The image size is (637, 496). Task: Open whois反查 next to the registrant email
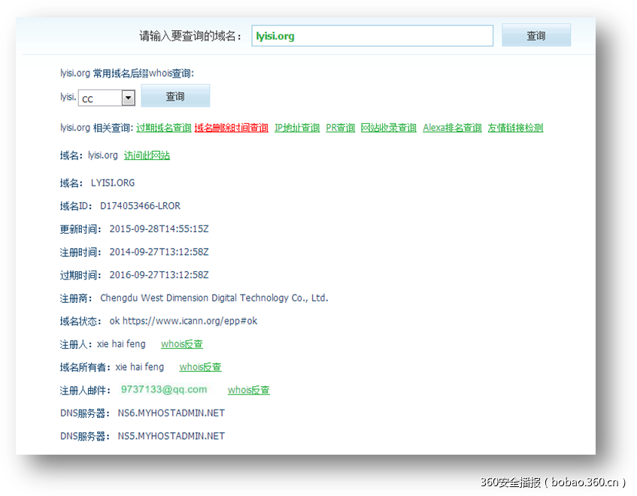pos(247,389)
